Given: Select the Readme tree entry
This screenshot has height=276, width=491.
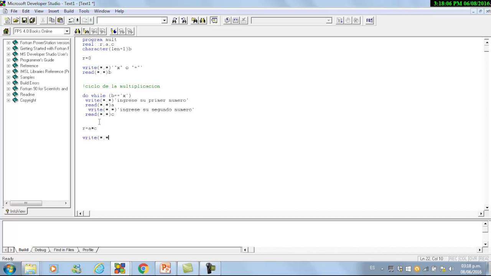Looking at the screenshot, I should [27, 95].
